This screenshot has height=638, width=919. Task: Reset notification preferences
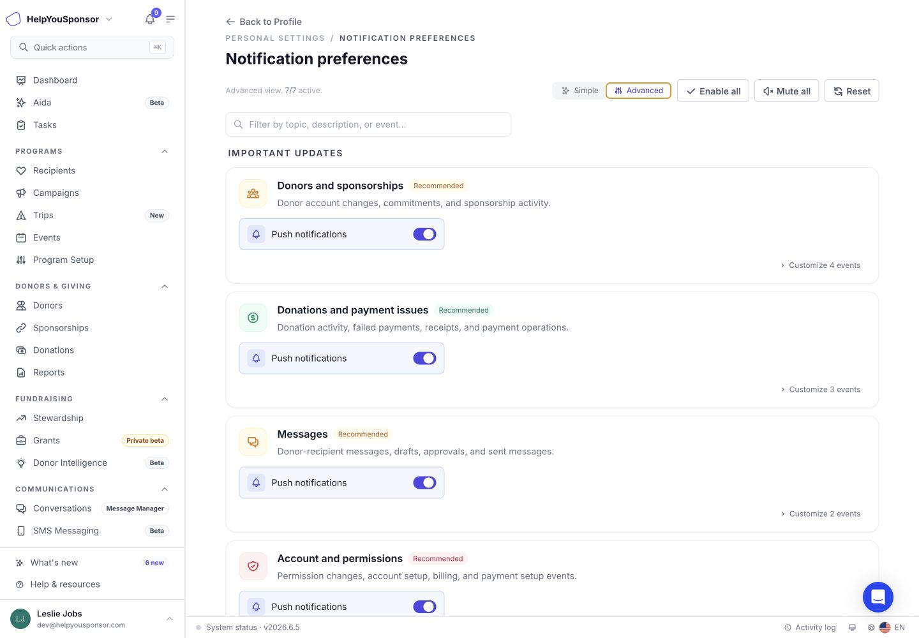coord(851,91)
